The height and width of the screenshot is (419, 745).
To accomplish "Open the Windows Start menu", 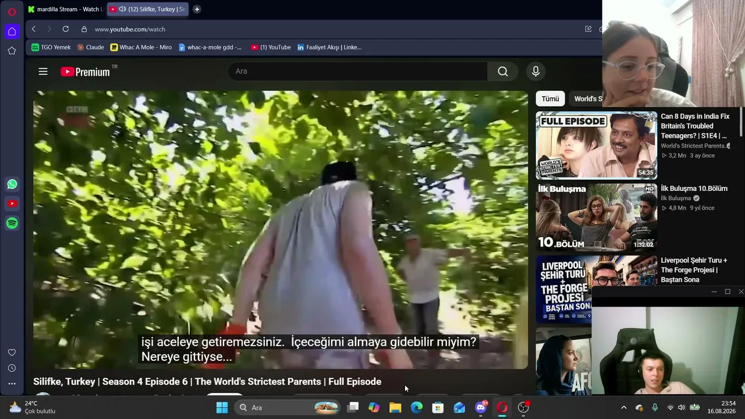I will [x=222, y=407].
